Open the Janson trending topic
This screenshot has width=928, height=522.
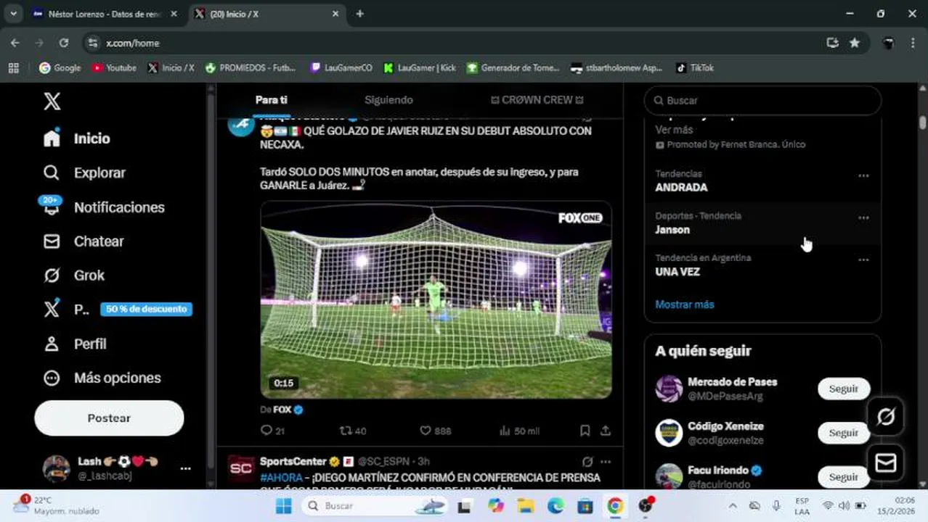click(x=672, y=229)
